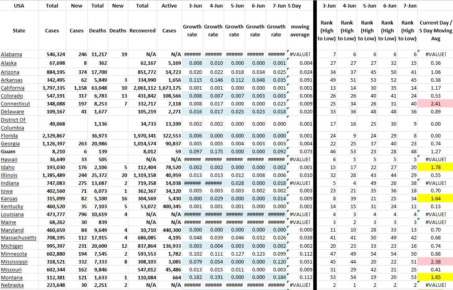Image resolution: width=453 pixels, height=290 pixels.
Task: Click the California state link
Action: (x=13, y=88)
